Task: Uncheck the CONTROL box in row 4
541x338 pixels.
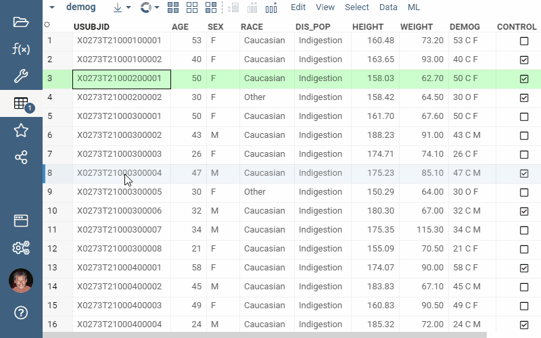Action: [x=524, y=98]
